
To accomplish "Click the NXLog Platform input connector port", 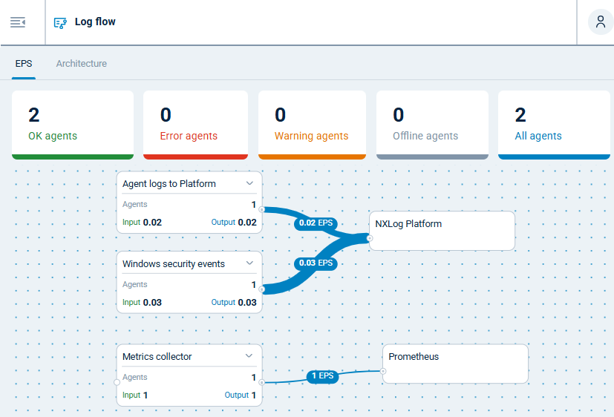I will [x=370, y=238].
